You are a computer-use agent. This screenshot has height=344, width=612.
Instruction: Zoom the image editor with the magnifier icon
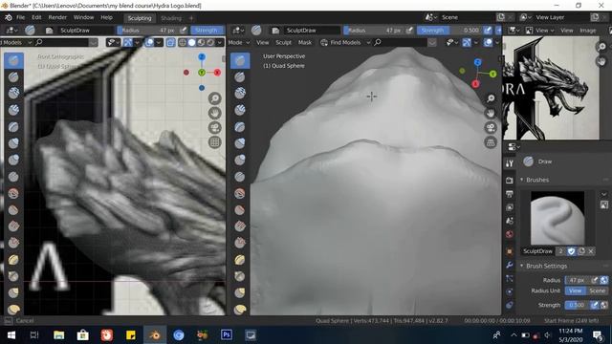(x=601, y=47)
